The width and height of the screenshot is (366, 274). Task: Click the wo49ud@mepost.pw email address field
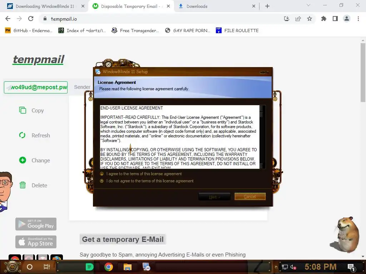pos(36,87)
